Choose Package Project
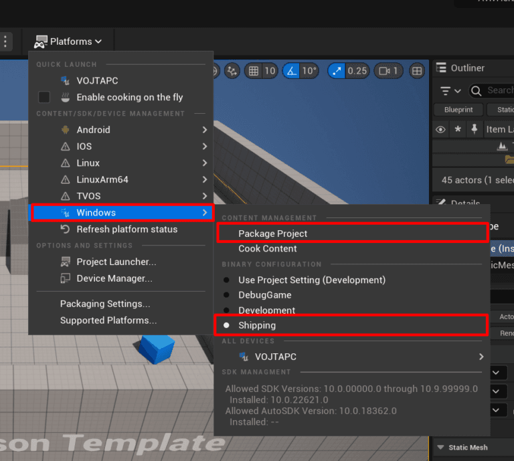514x461 pixels. (x=353, y=234)
